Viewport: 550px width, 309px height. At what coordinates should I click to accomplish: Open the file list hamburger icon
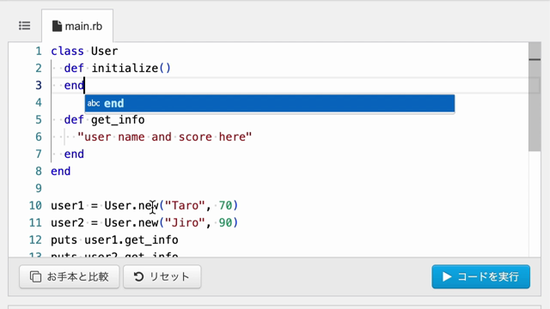25,26
